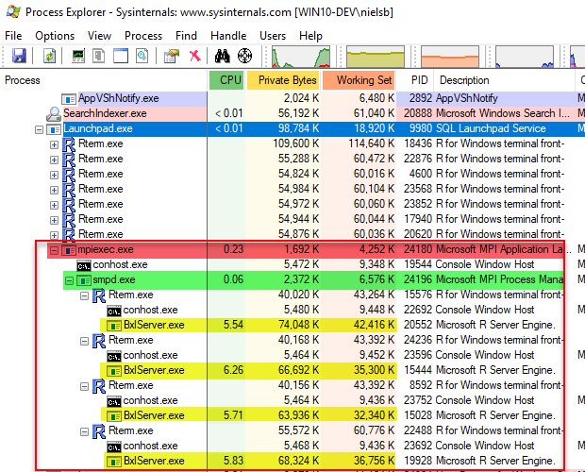Open the File menu
Viewport: 585px width, 472px height.
coord(13,36)
